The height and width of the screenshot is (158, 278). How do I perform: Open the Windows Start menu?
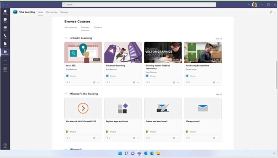(120, 153)
